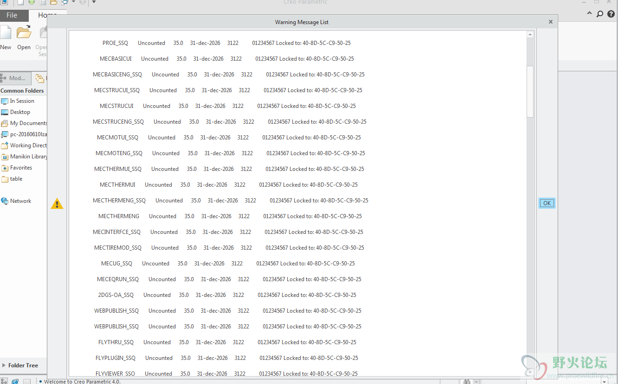This screenshot has height=384, width=618.
Task: Open the windows switcher dropdown arrow
Action: click(x=73, y=2)
